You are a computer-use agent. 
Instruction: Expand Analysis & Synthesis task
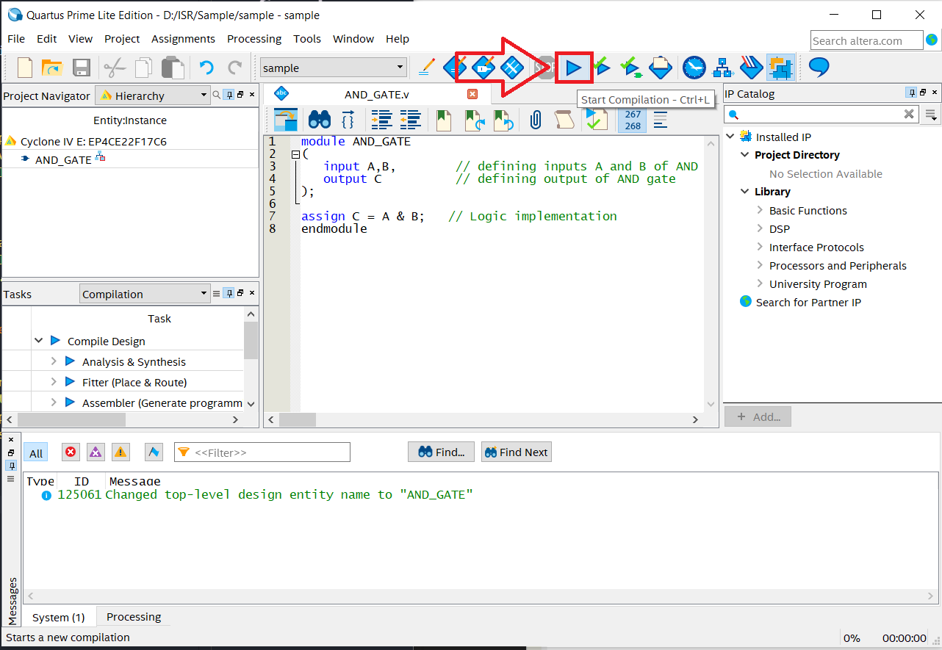point(54,361)
